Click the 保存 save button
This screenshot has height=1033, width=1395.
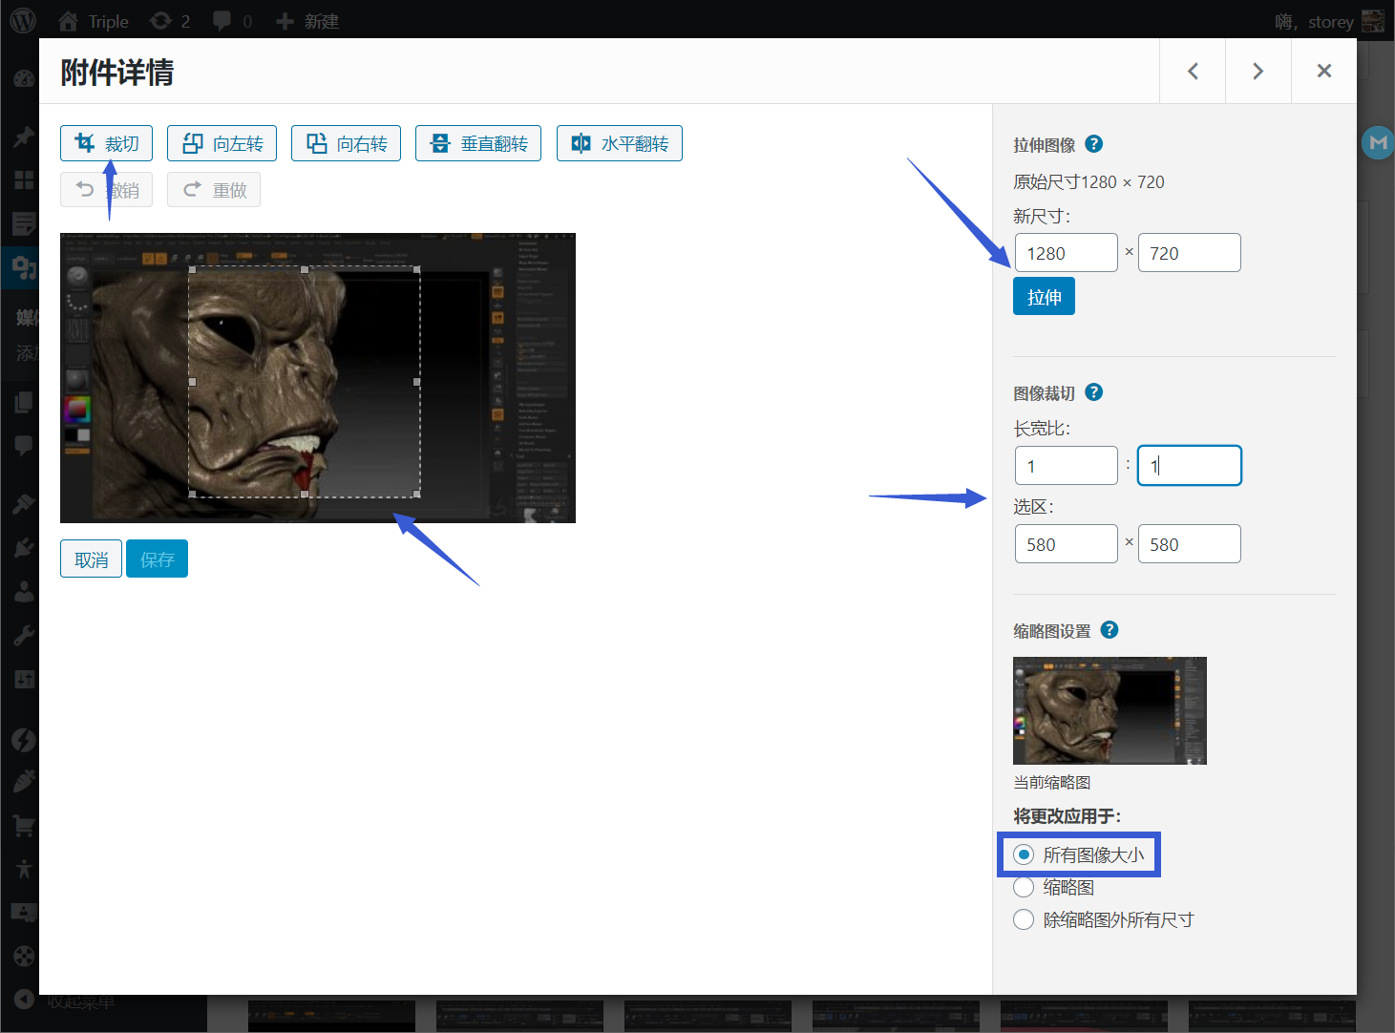157,559
